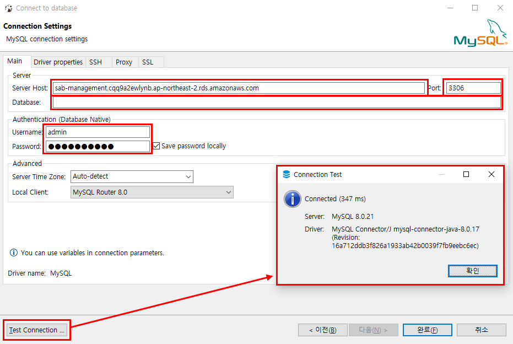Open the Server Time Zone dropdown

[x=132, y=176]
